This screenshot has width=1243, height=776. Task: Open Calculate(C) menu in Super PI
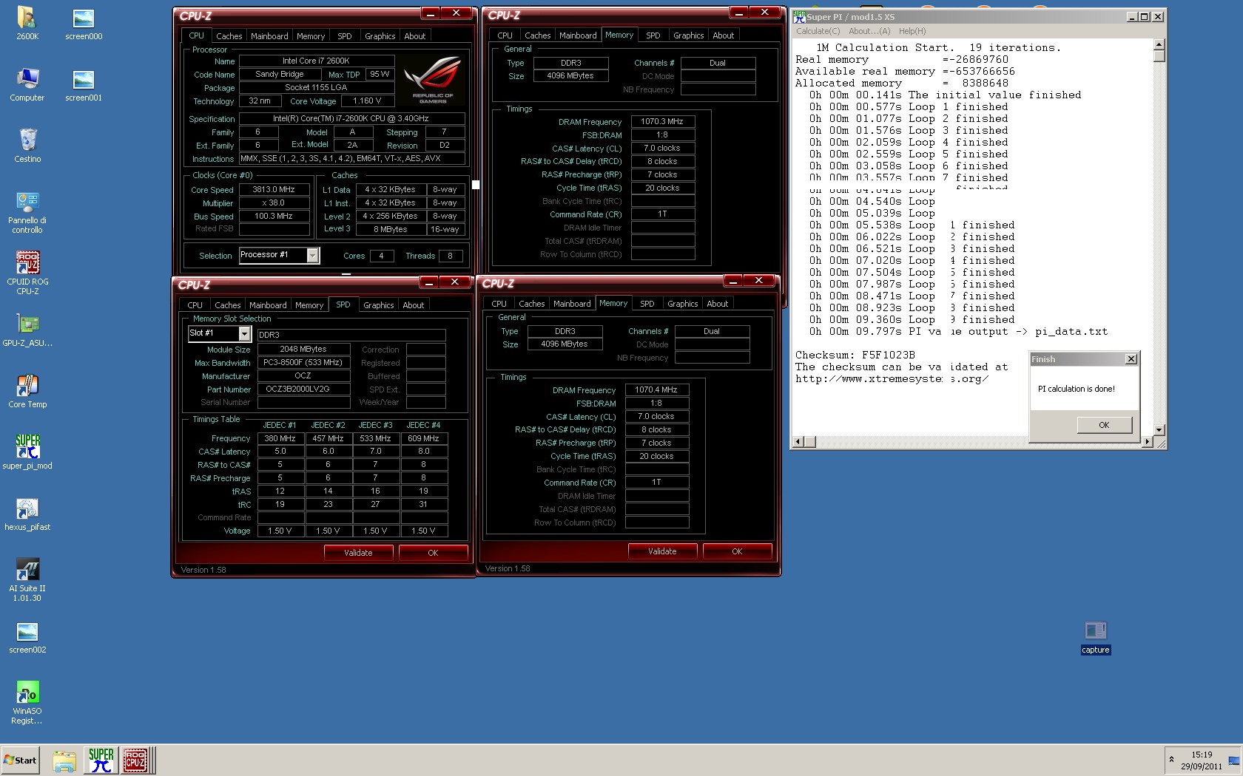(x=818, y=31)
